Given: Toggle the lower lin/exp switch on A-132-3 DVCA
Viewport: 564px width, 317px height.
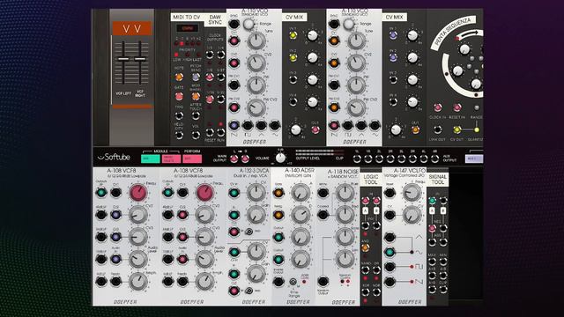Looking at the screenshot, I should click(x=249, y=291).
